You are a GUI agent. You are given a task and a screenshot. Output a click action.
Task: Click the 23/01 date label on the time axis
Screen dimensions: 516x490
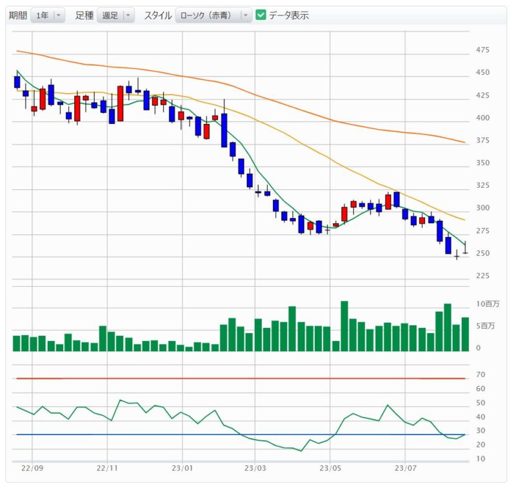[x=183, y=468]
